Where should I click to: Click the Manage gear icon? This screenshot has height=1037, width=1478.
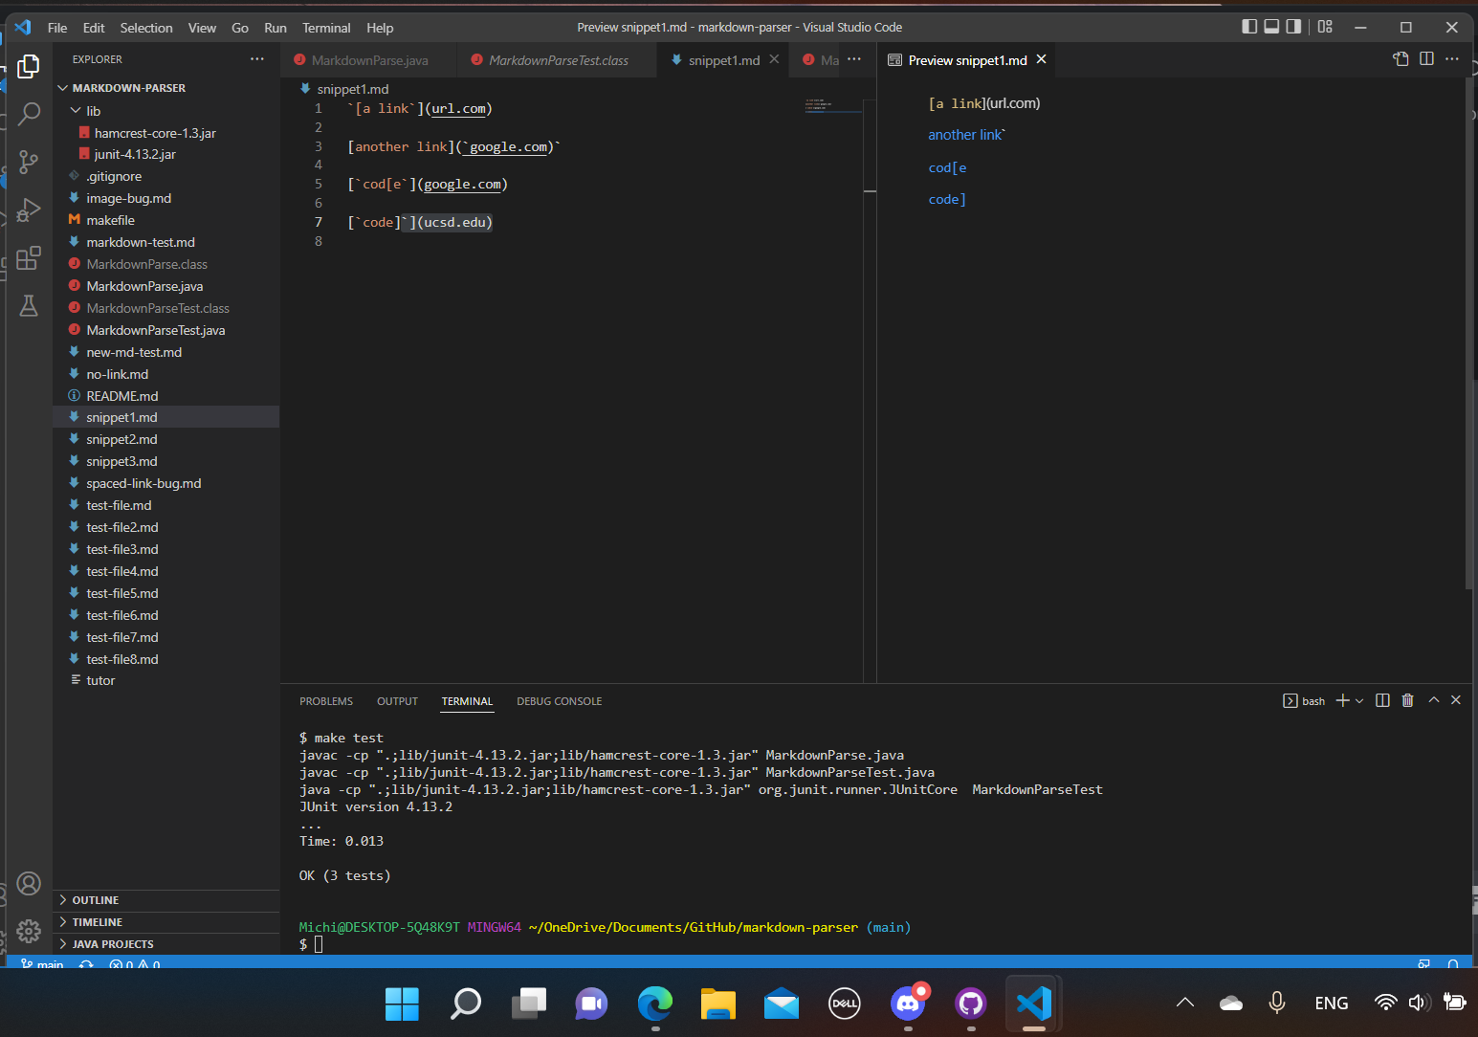pos(29,931)
